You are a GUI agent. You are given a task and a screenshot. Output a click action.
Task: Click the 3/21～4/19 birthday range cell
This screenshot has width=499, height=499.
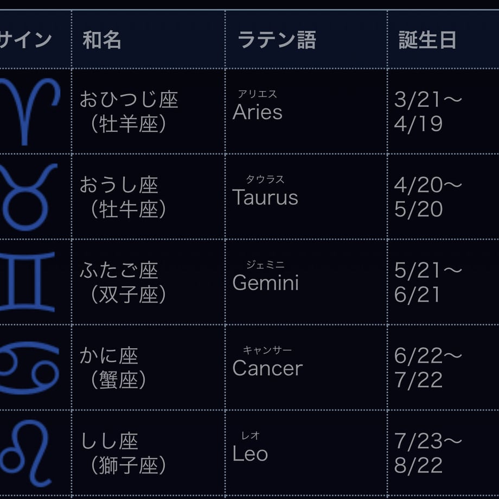443,111
